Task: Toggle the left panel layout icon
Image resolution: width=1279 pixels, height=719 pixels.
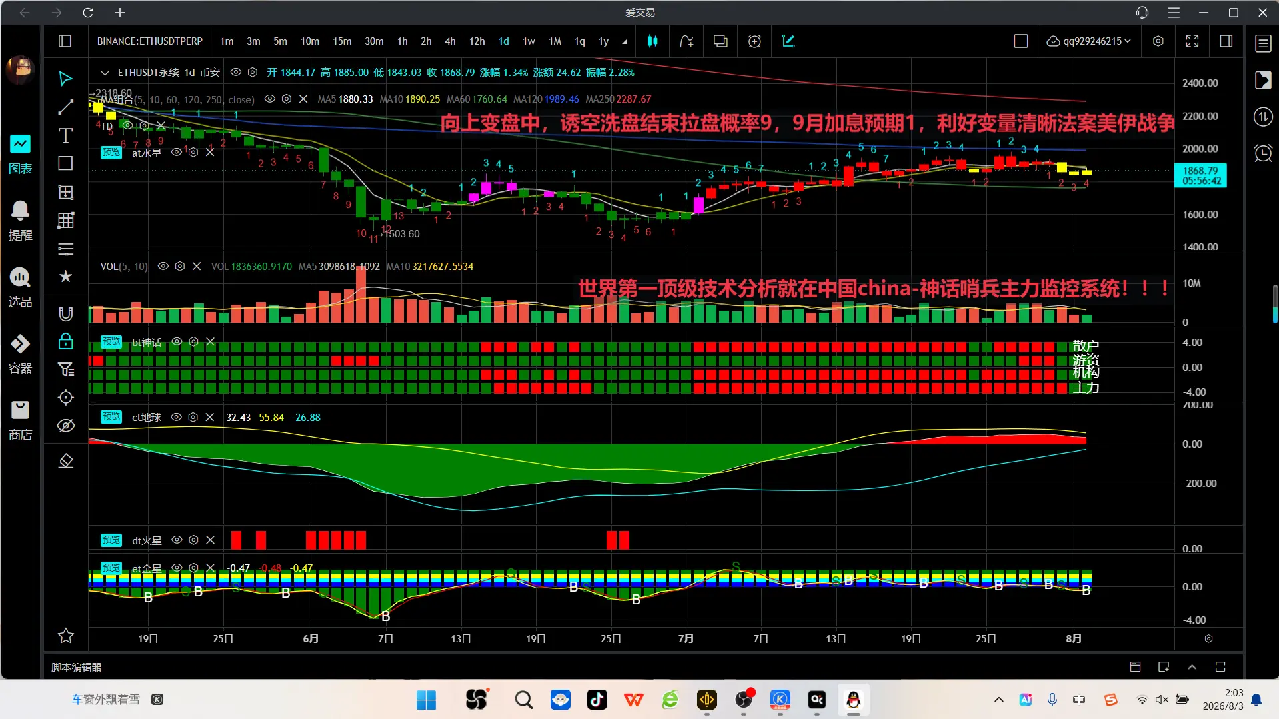Action: point(65,41)
